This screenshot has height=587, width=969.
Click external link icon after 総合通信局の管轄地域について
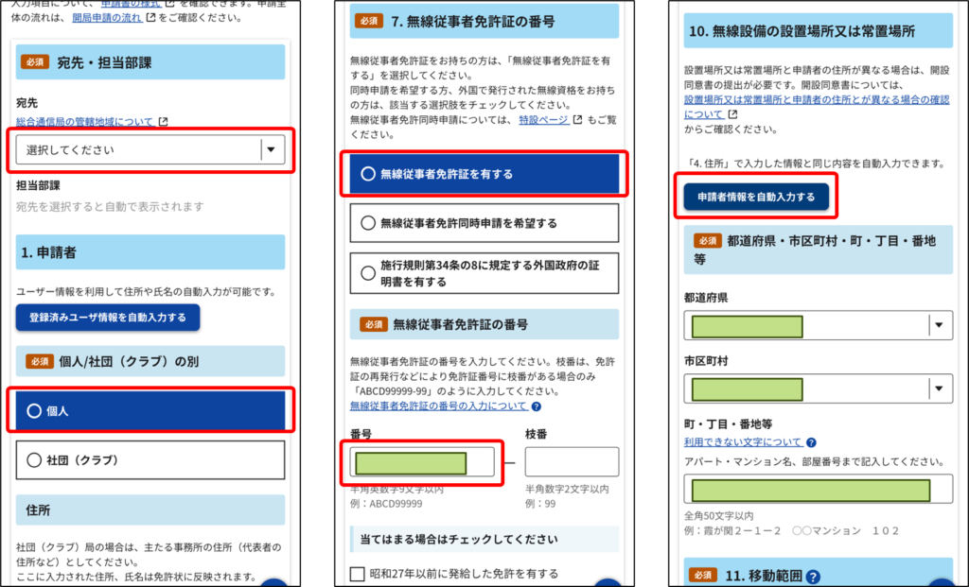[x=163, y=122]
